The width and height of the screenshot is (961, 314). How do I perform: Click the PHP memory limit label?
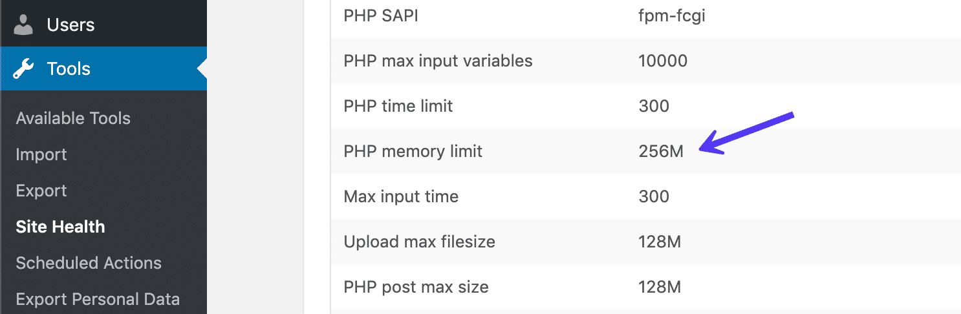413,151
